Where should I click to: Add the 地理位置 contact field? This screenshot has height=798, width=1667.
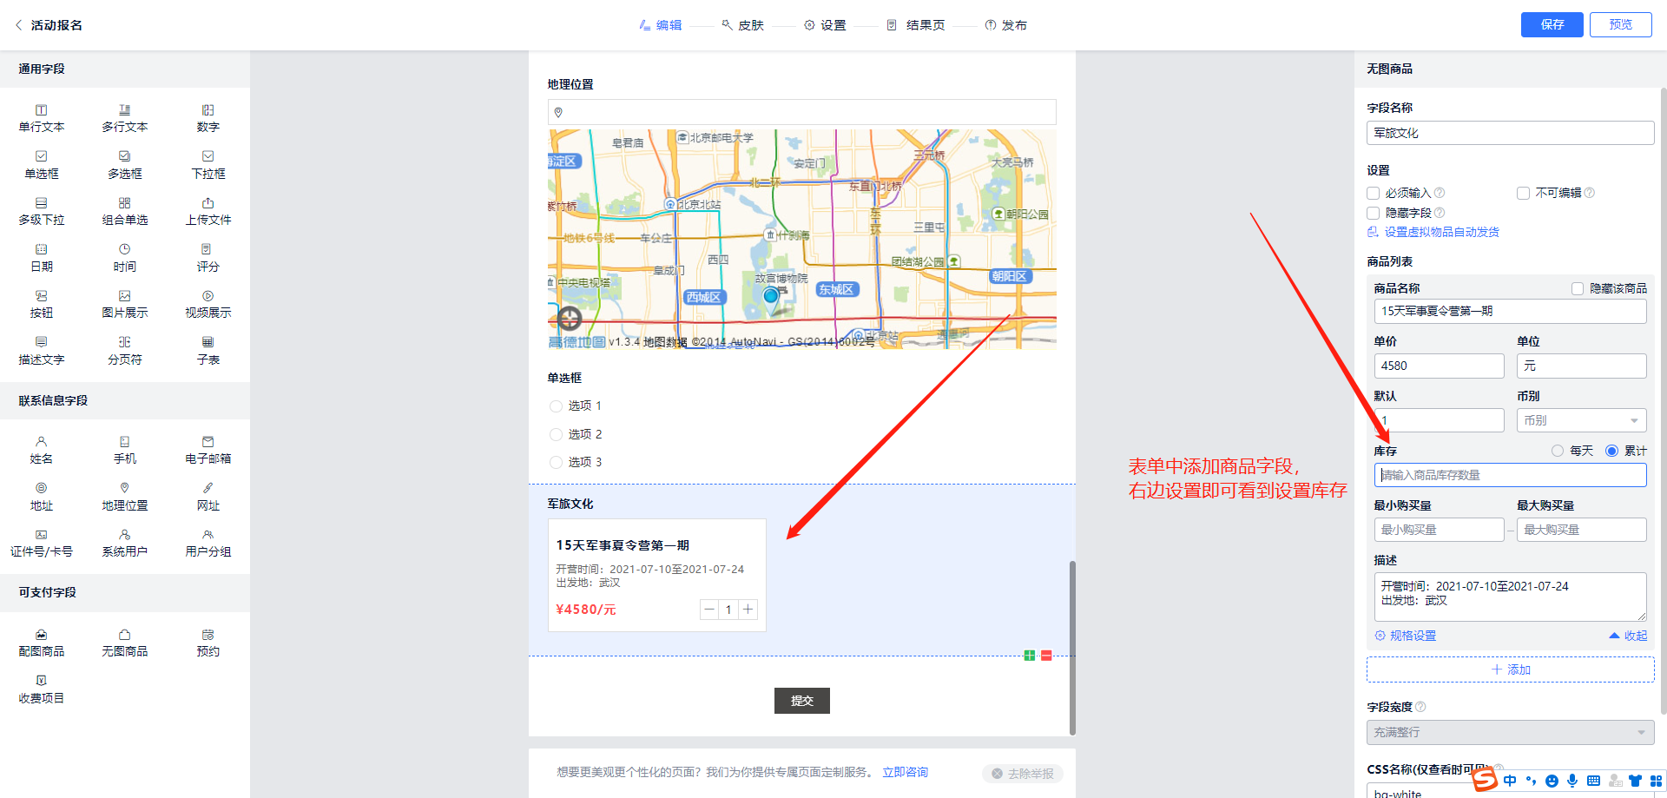[124, 496]
